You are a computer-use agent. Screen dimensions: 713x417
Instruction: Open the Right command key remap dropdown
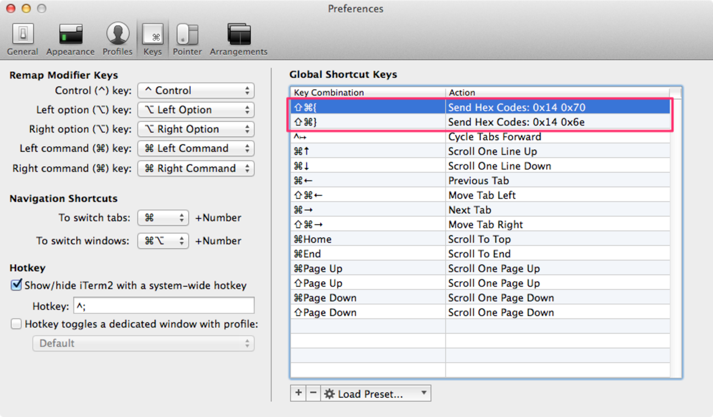196,168
